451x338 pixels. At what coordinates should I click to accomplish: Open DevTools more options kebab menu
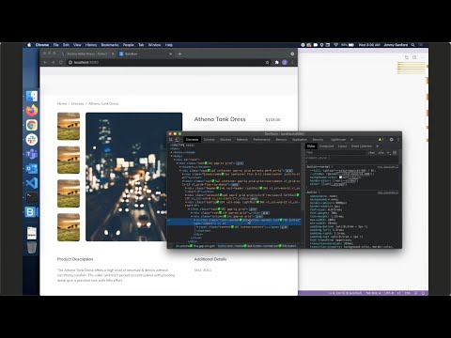[x=398, y=140]
